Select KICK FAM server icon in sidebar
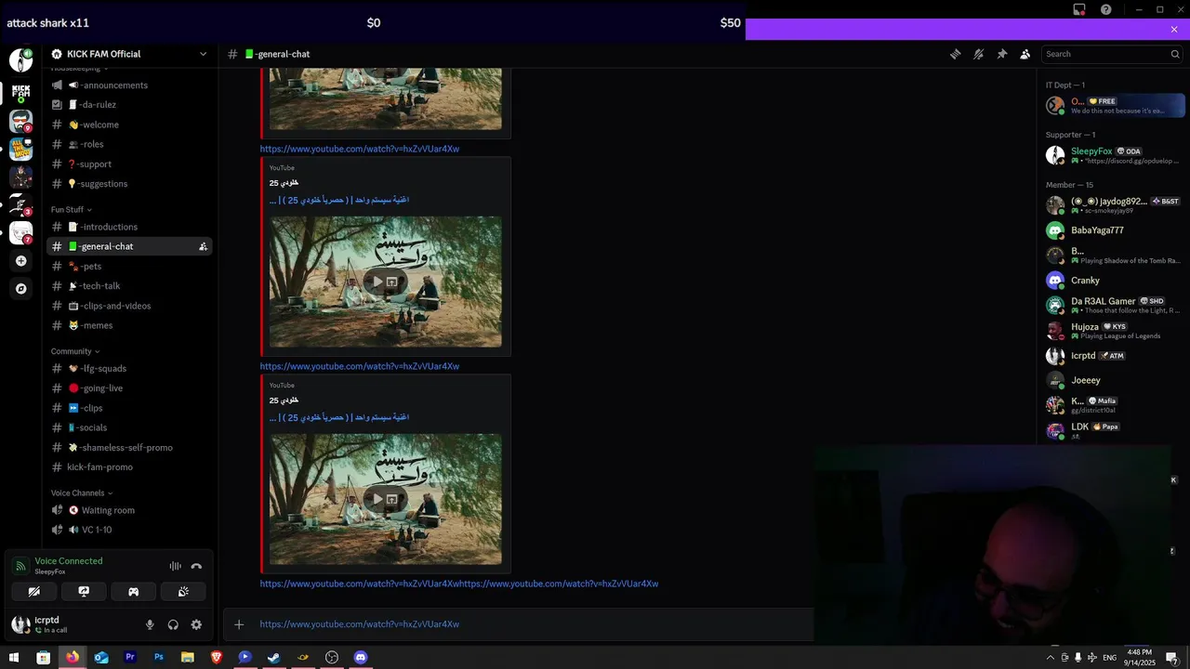The height and width of the screenshot is (669, 1190). [x=20, y=93]
